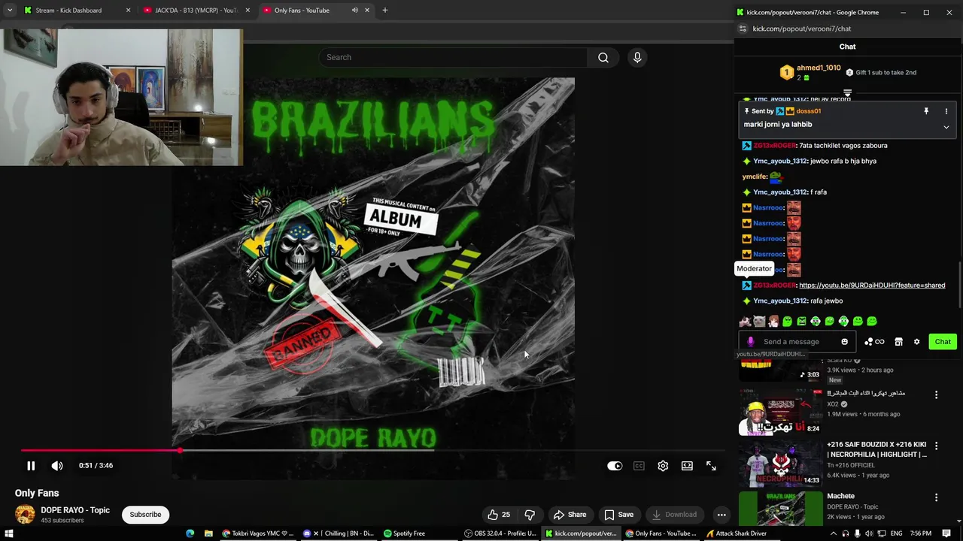Dislike the Only Fans video
Viewport: 963px width, 541px height.
pos(530,515)
